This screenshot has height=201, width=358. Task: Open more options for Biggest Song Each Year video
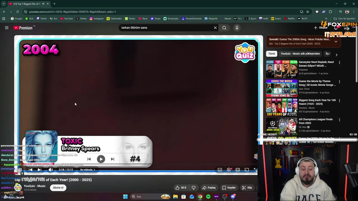(340, 101)
